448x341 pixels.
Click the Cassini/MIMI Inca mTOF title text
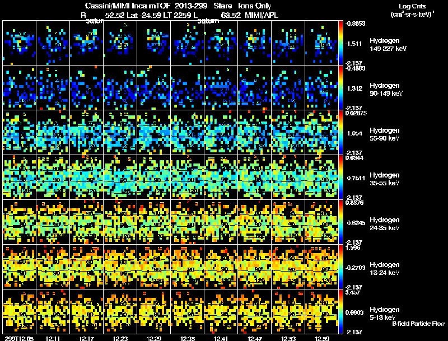(128, 6)
